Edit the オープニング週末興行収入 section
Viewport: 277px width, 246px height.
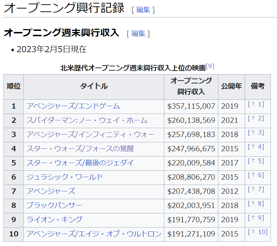pos(138,33)
